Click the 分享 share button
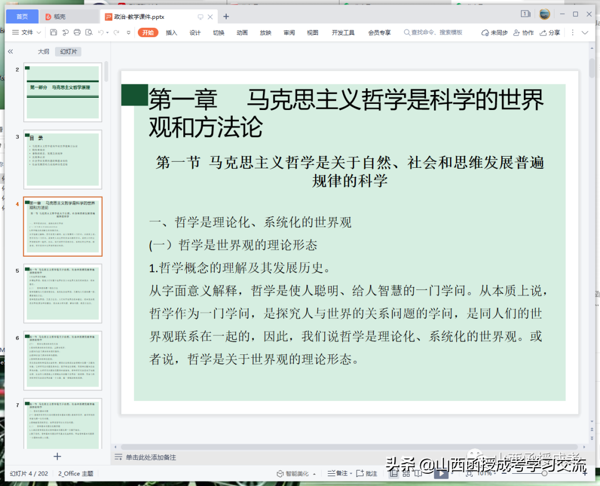Viewport: 600px width, 486px height. click(x=550, y=32)
